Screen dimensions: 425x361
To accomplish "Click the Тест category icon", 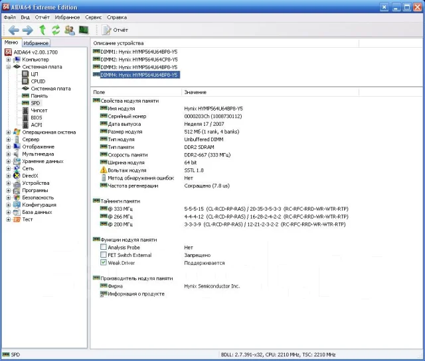I will (x=17, y=219).
